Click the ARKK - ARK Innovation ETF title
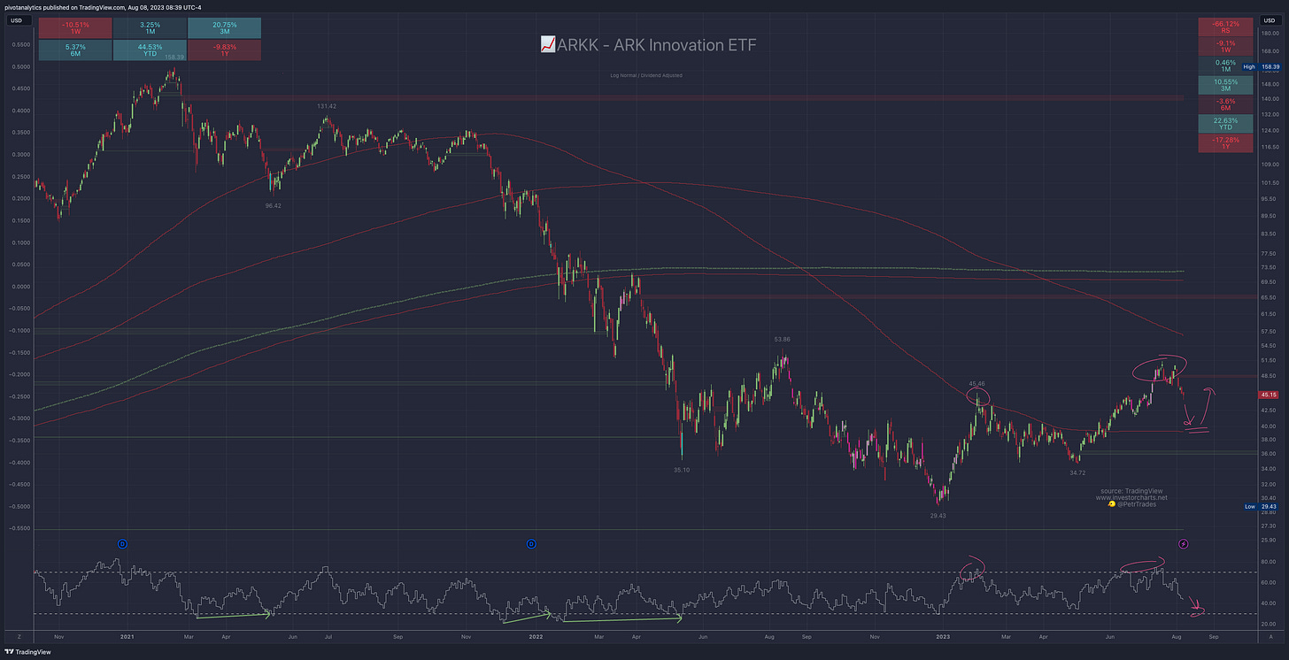 [656, 44]
